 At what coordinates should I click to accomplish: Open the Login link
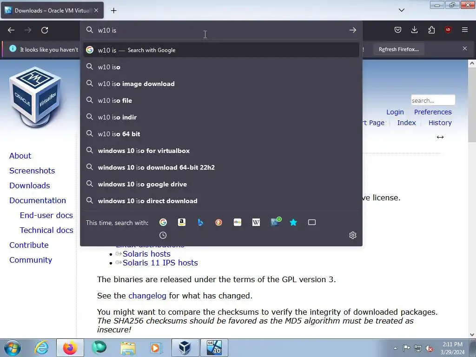click(x=395, y=112)
